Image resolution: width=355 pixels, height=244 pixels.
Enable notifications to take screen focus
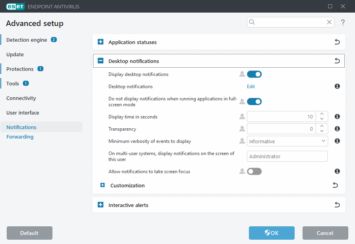254,171
